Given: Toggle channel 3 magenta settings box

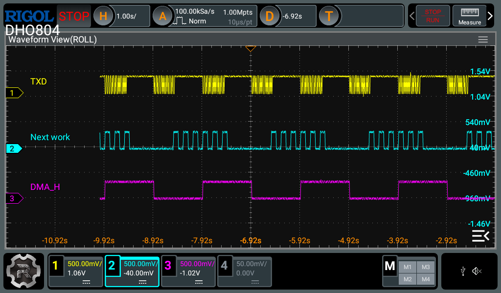Looking at the screenshot, I should [x=188, y=271].
